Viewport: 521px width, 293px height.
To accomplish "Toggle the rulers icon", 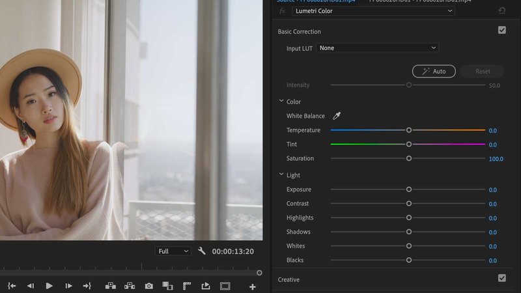I will (187, 286).
